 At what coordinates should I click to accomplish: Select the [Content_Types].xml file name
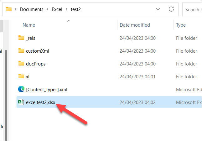[47, 89]
